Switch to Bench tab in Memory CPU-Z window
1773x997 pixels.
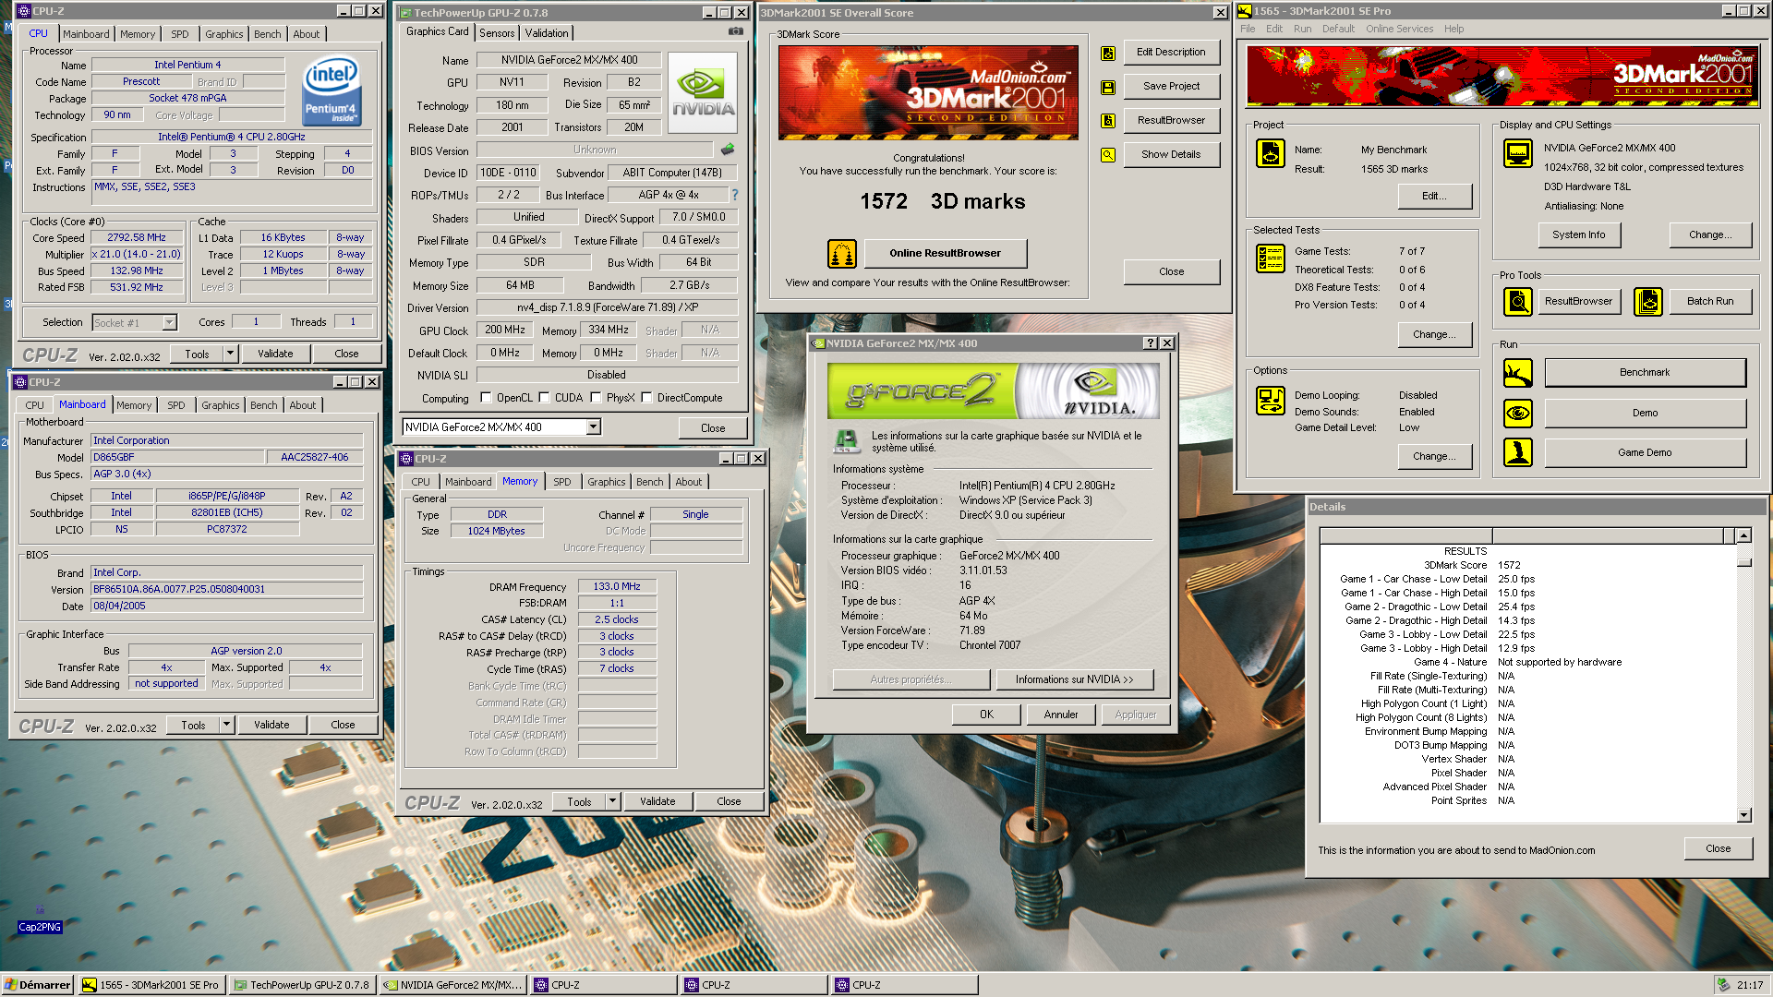pyautogui.click(x=649, y=482)
